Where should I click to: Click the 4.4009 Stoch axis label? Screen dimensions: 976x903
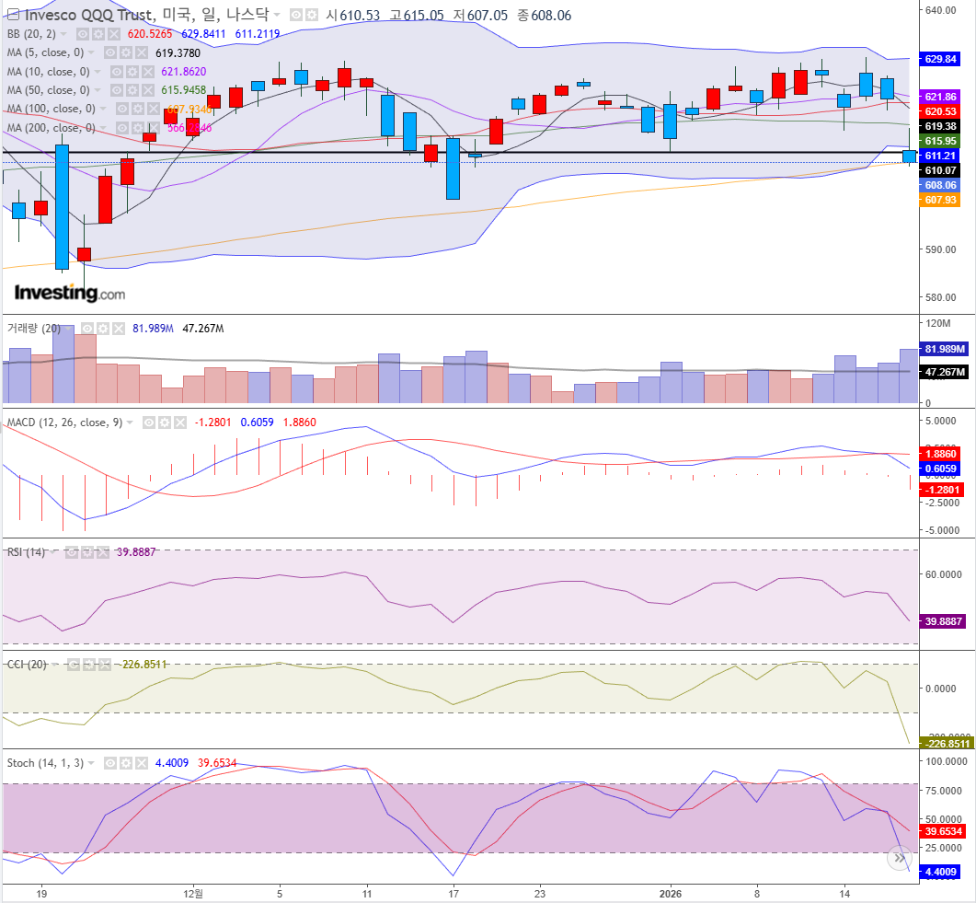click(940, 872)
